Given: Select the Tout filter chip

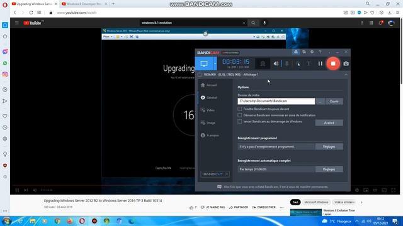Looking at the screenshot, I should (x=295, y=202).
